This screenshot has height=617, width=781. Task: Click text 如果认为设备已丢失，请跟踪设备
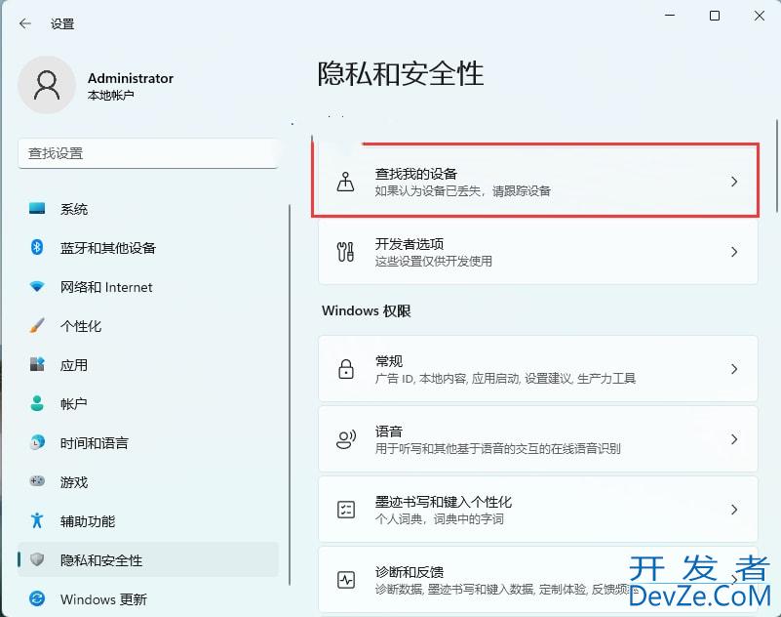[463, 191]
